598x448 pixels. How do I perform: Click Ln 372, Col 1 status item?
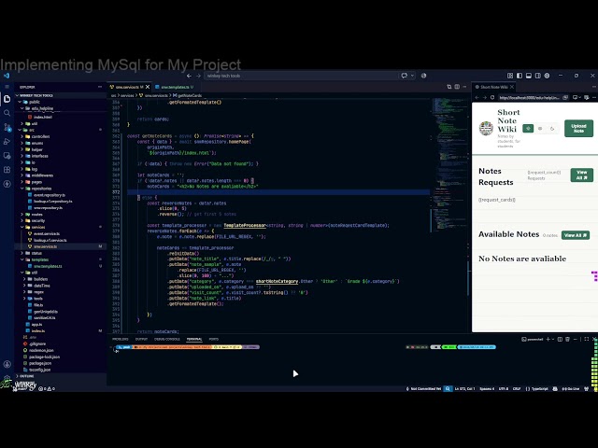(x=464, y=388)
